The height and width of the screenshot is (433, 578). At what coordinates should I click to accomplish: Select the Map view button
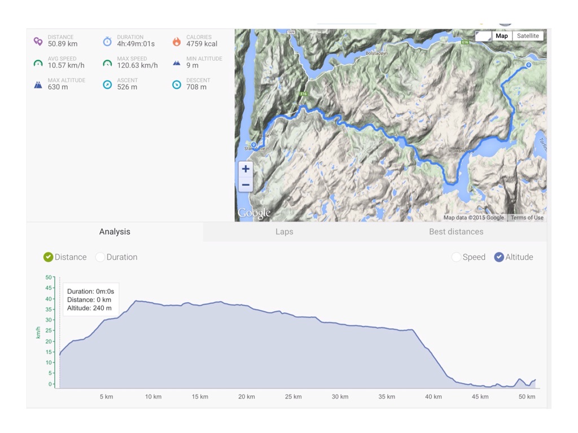pos(501,36)
